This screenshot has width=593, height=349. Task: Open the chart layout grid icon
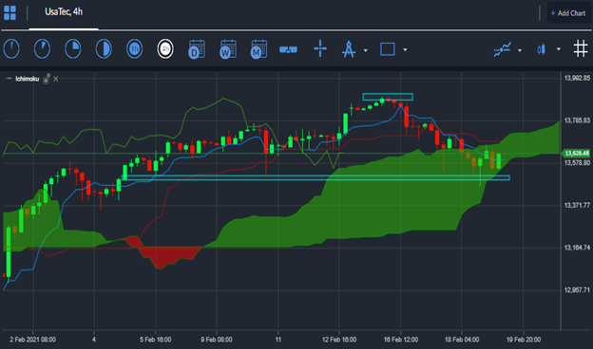pyautogui.click(x=10, y=13)
